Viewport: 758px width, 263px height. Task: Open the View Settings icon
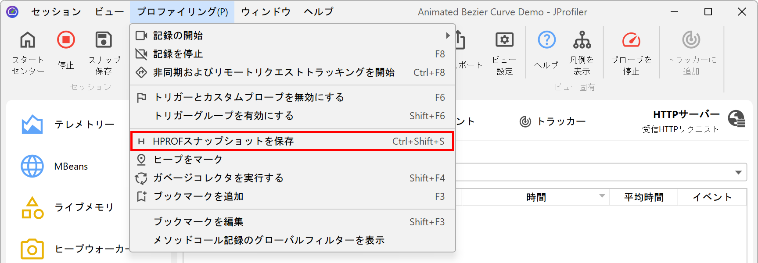point(504,40)
